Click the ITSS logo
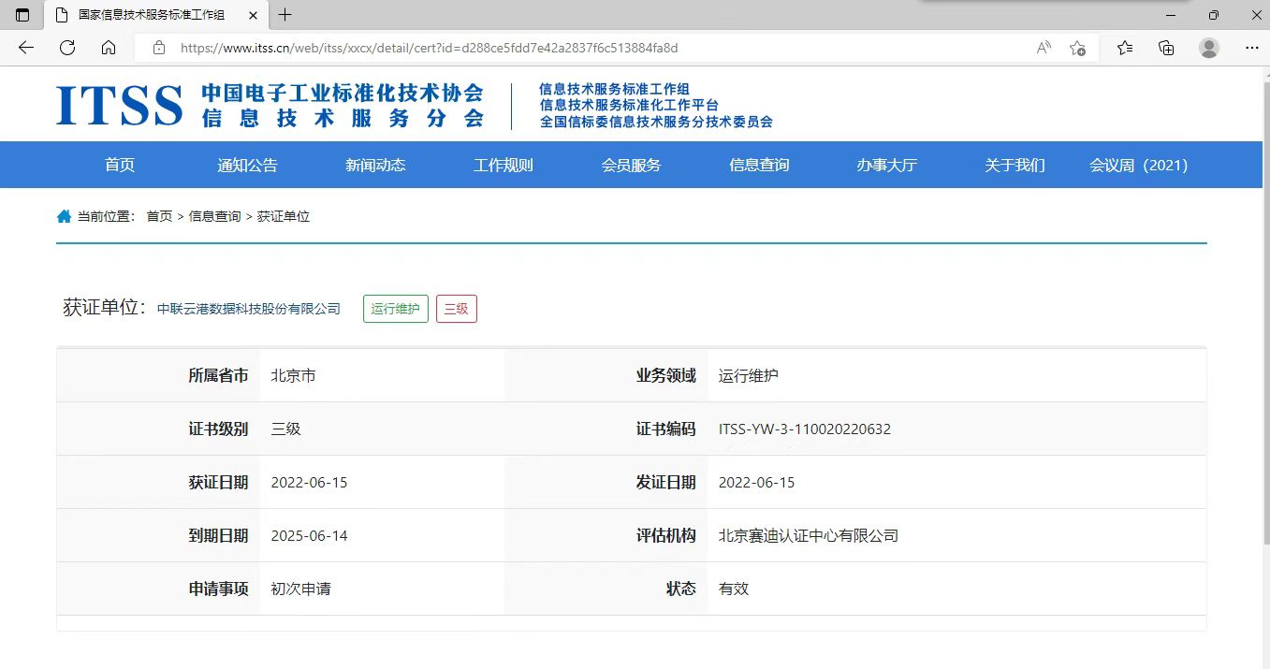 [x=119, y=106]
